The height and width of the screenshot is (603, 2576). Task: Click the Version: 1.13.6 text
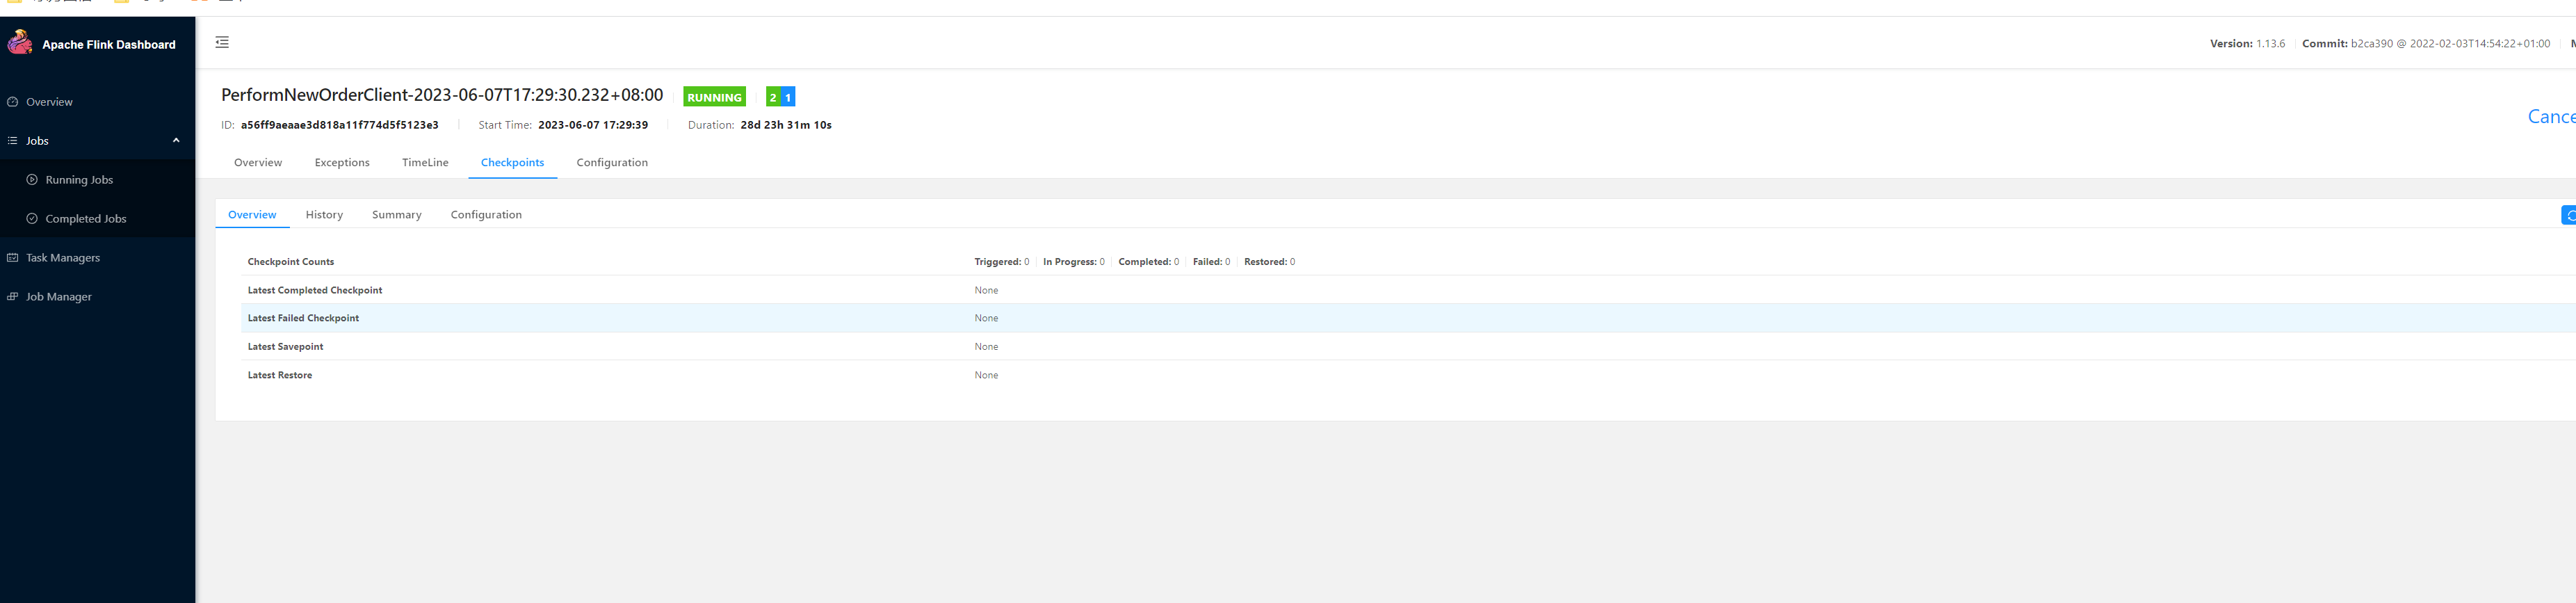(x=2247, y=44)
